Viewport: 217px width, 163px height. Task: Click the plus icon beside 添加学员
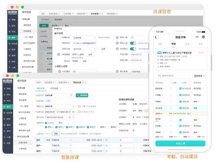point(204,76)
